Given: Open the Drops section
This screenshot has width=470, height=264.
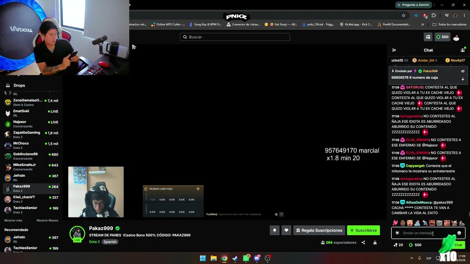Looking at the screenshot, I should [x=31, y=85].
